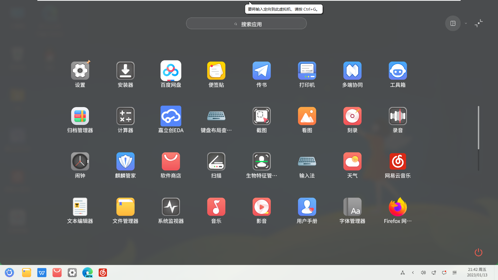Open 刻录 disc burner app
The height and width of the screenshot is (280, 498).
click(352, 116)
